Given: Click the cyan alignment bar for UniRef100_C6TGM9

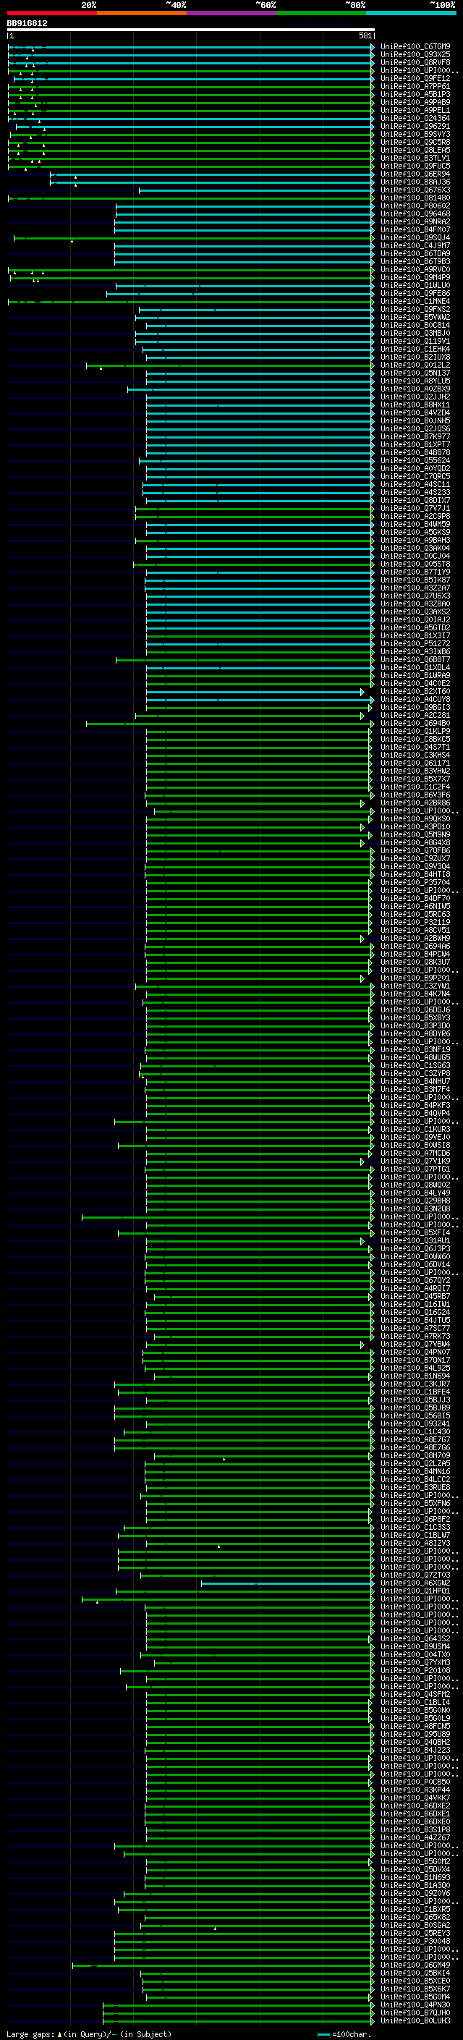Looking at the screenshot, I should (x=191, y=47).
